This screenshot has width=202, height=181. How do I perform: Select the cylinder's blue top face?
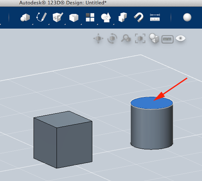[x=151, y=103]
